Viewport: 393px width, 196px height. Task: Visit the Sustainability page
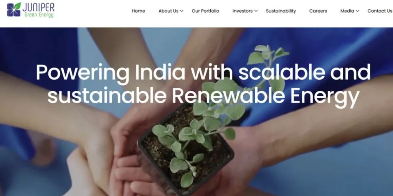(x=281, y=11)
